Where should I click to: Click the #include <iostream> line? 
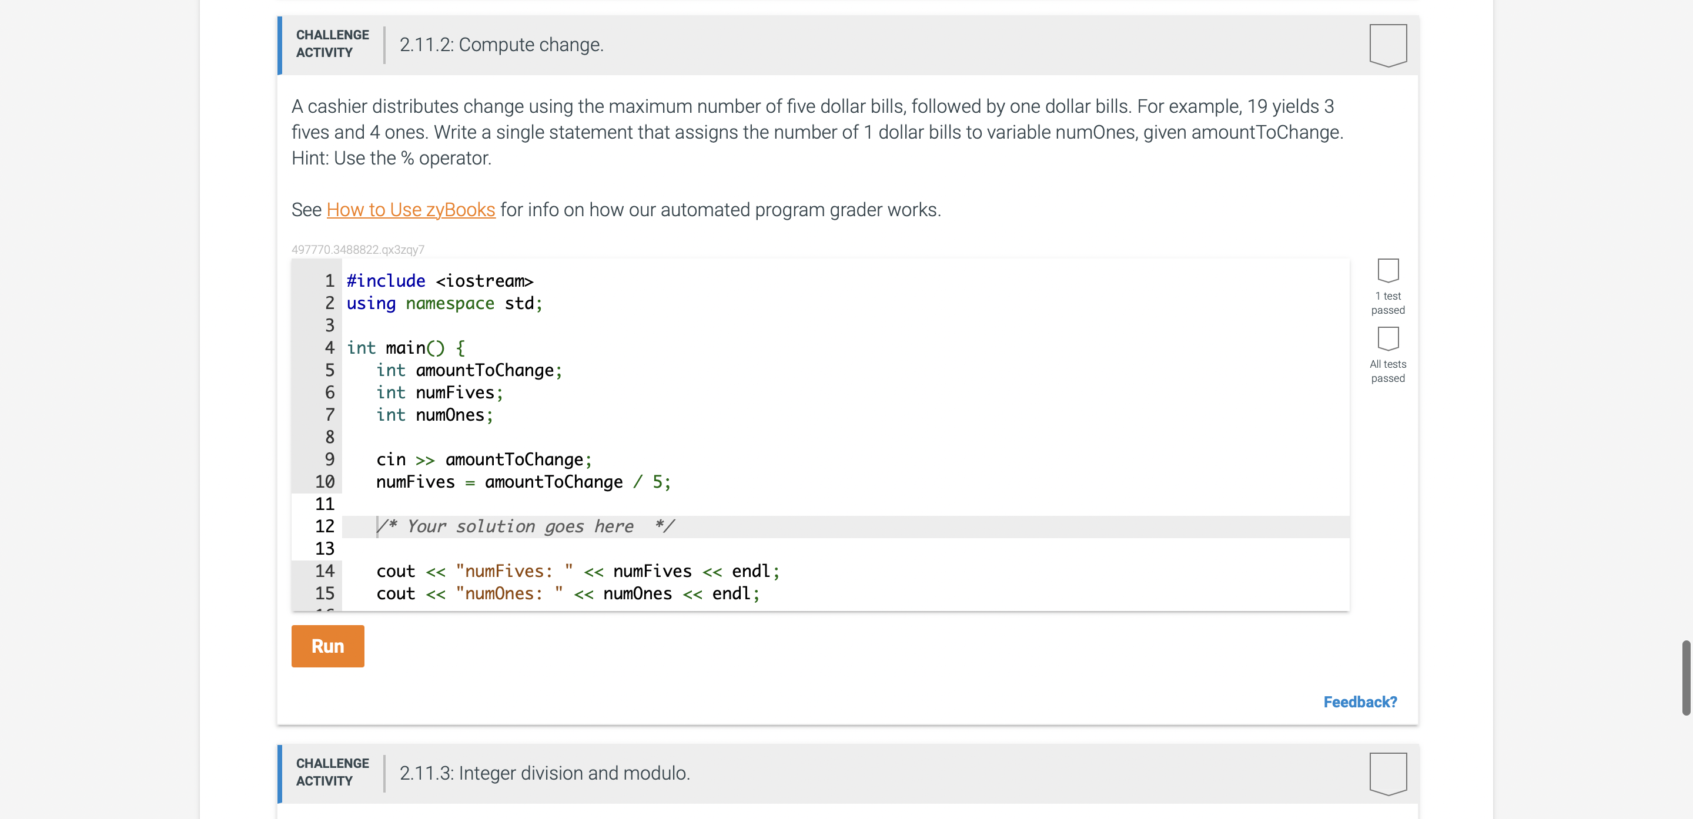(439, 280)
